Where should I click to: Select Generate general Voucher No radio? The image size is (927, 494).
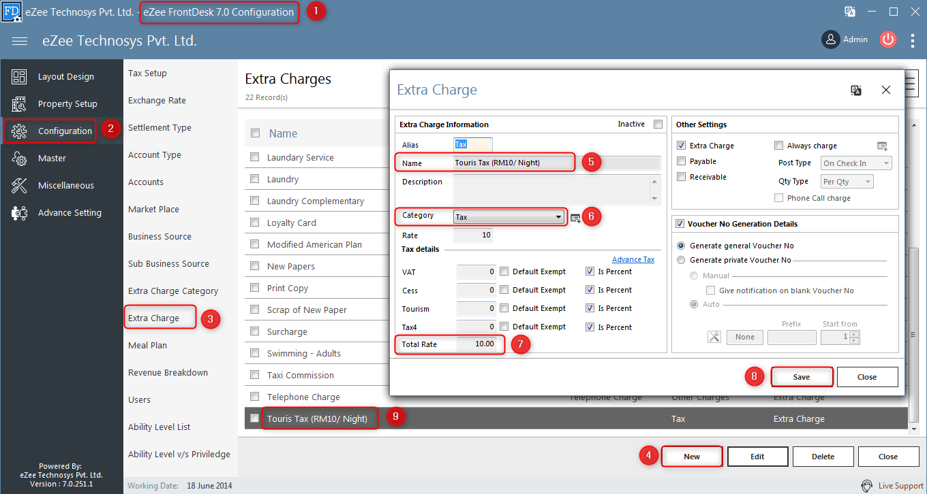click(680, 246)
